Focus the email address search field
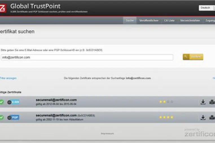Viewport: 215px width, 143px height. coord(87,57)
